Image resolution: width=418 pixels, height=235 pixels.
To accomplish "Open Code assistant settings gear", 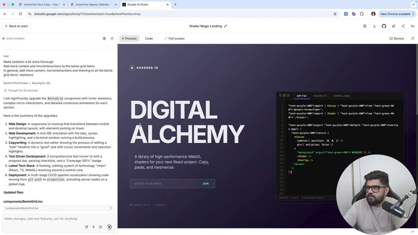I will tap(104, 38).
